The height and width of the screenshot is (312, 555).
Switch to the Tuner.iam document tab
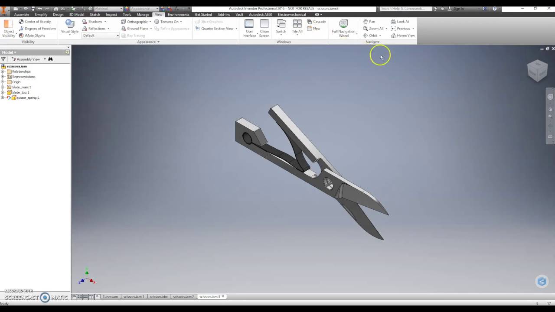tap(110, 297)
